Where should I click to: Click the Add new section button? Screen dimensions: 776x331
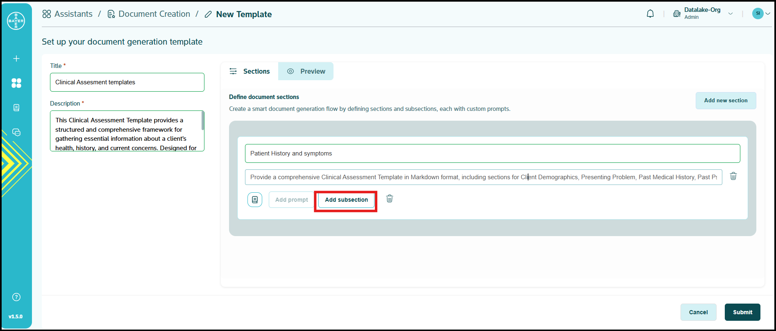tap(726, 101)
